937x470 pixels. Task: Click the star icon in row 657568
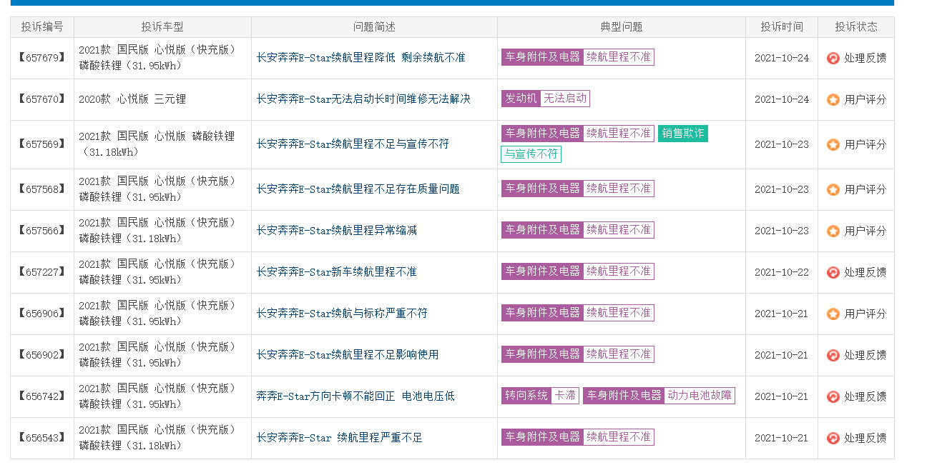[833, 189]
